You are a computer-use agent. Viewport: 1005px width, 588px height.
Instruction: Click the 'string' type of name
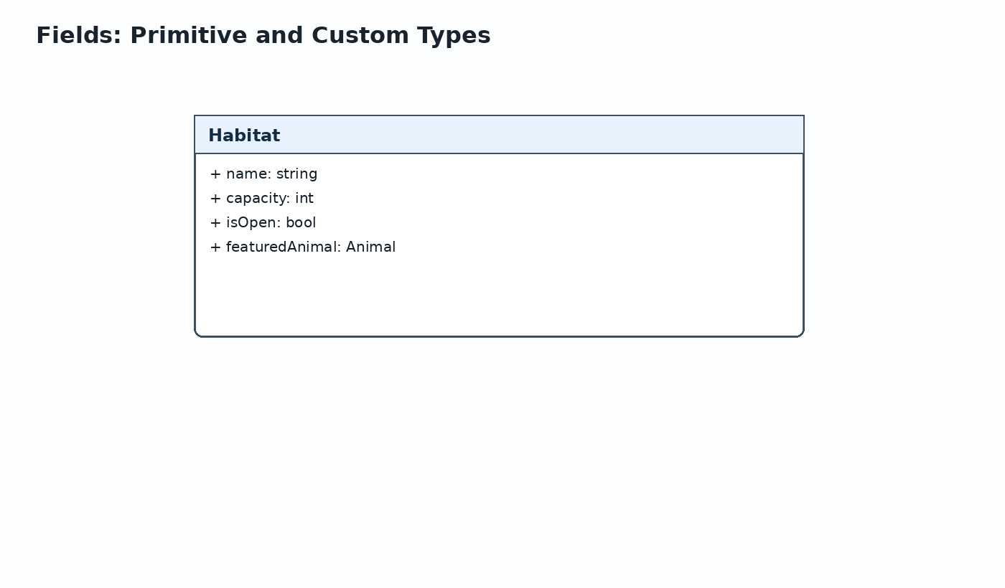coord(297,174)
